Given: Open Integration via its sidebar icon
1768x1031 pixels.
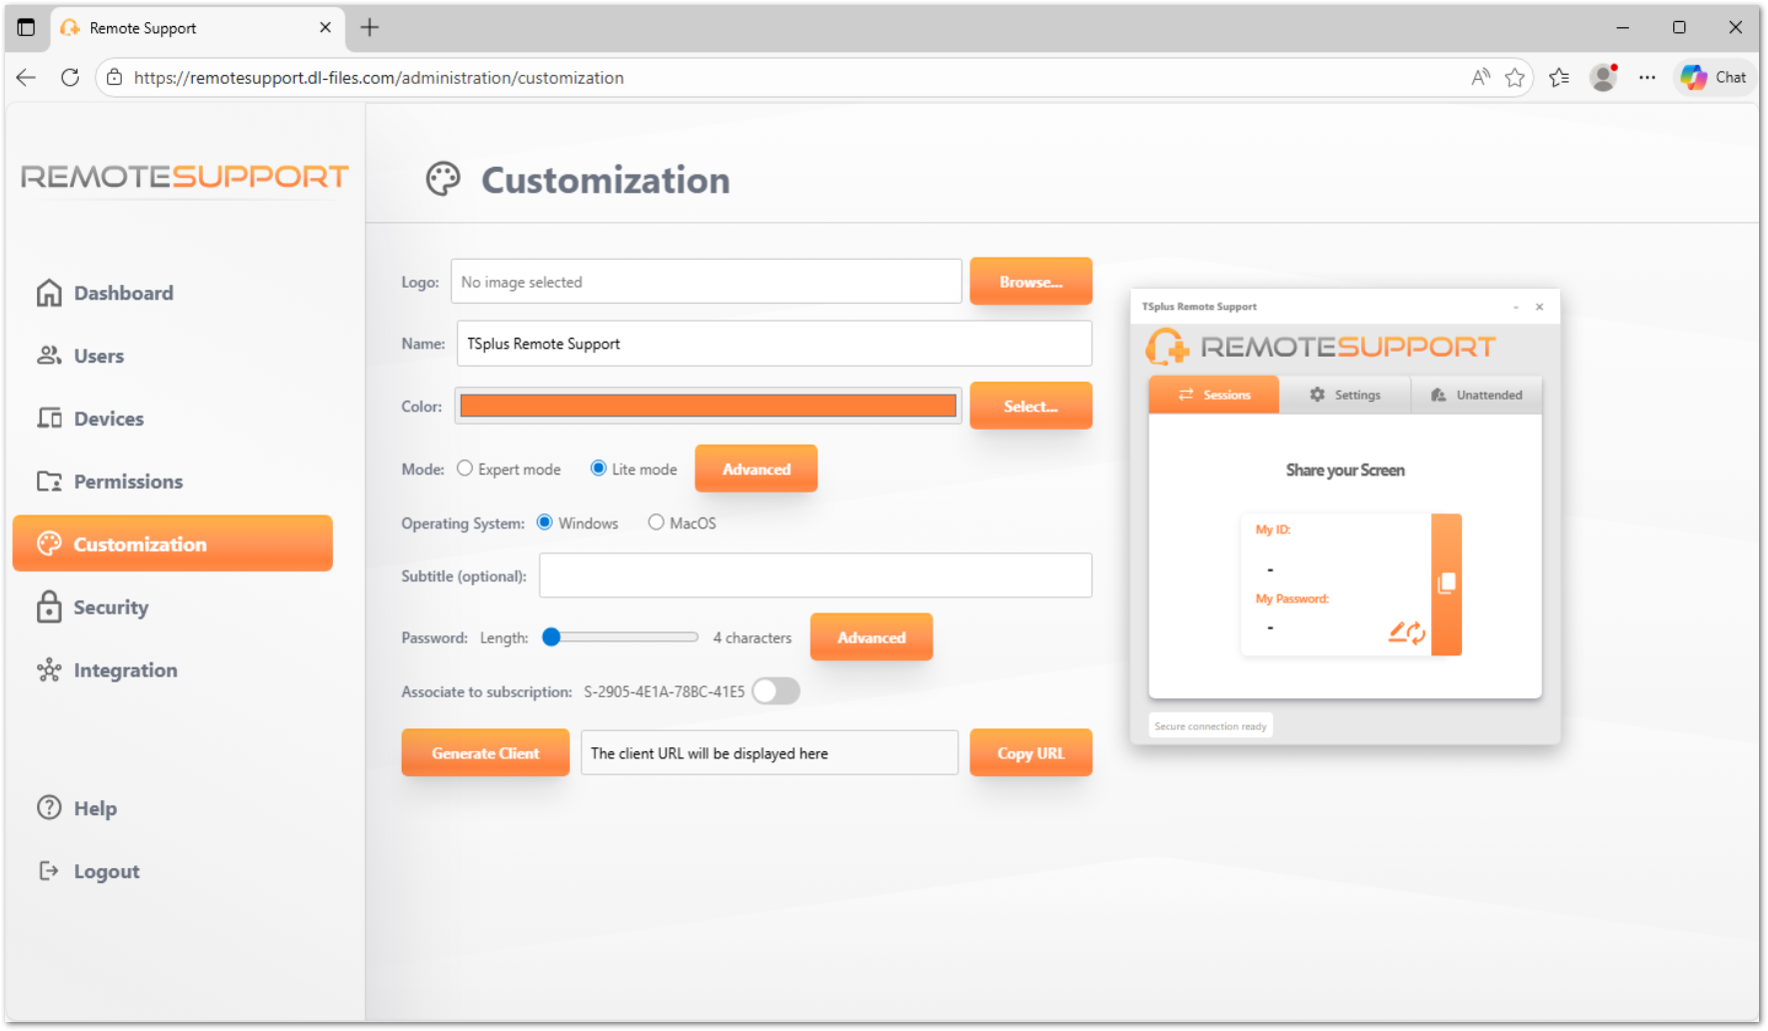Looking at the screenshot, I should (x=48, y=669).
